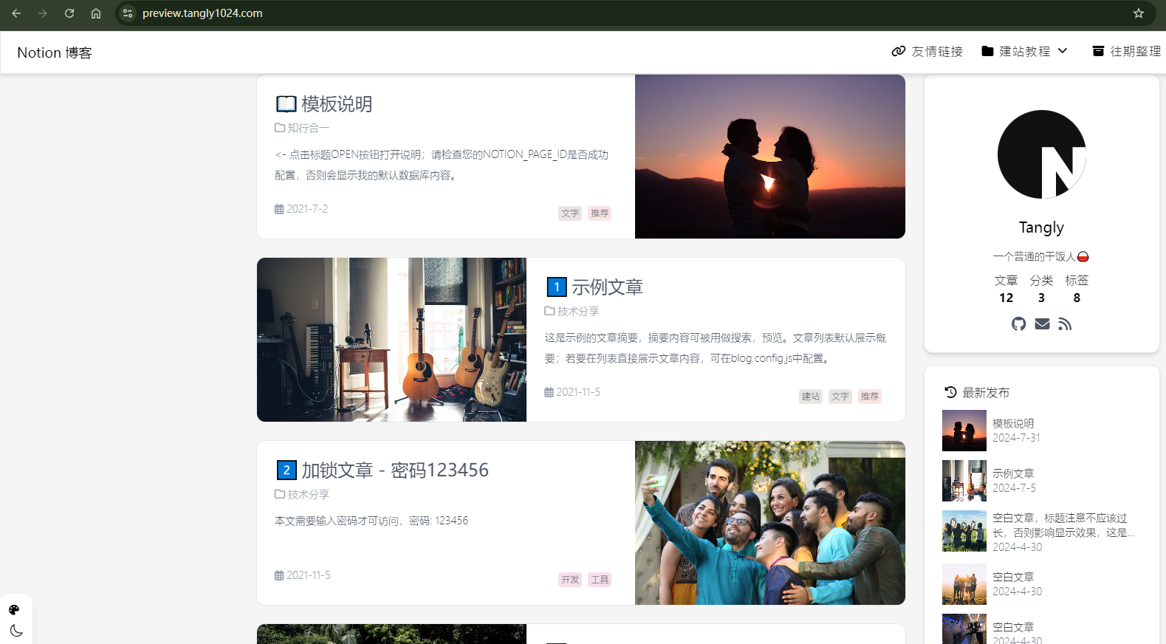Image resolution: width=1166 pixels, height=644 pixels.
Task: Open 示例文章 in the 最新发布 list
Action: (x=1013, y=474)
